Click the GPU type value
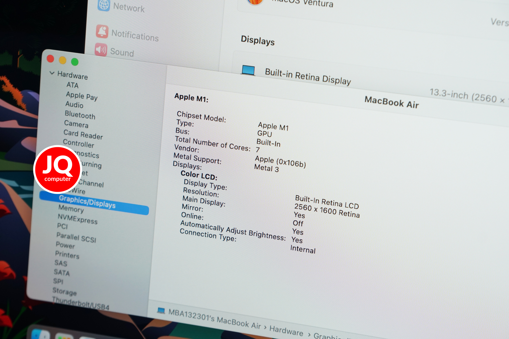The image size is (509, 339). (265, 134)
